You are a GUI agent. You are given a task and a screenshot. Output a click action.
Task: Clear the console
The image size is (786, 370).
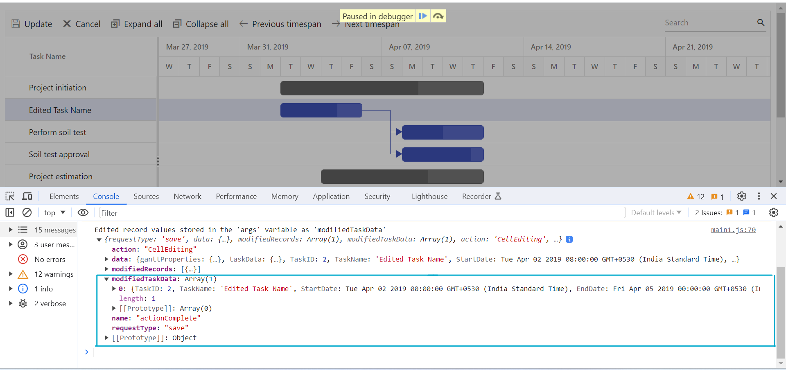27,212
